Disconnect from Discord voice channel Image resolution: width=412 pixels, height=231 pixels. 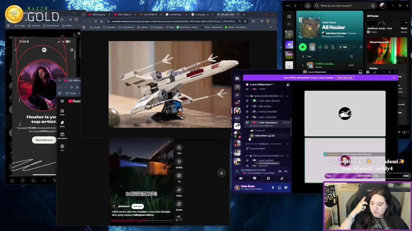(x=286, y=172)
